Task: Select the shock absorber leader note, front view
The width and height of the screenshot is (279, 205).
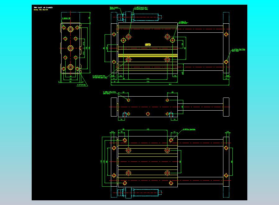Action: click(x=114, y=8)
